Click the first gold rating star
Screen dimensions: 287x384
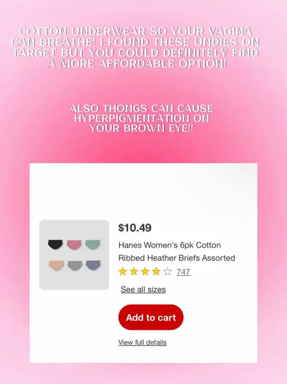tap(122, 271)
